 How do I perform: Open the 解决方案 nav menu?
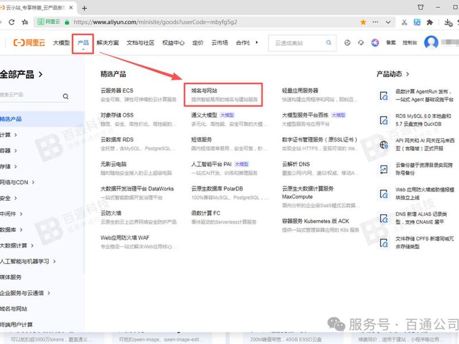pos(108,42)
